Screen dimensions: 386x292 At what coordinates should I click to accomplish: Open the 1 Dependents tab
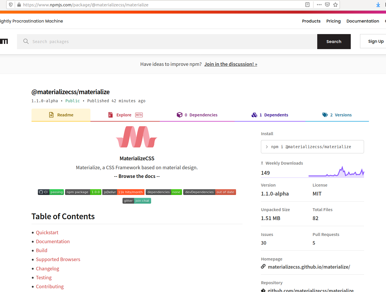(270, 115)
